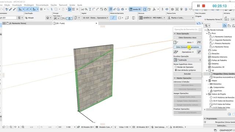
Task: Click the zoom magnifier toolbar icon
Action: point(86,9)
